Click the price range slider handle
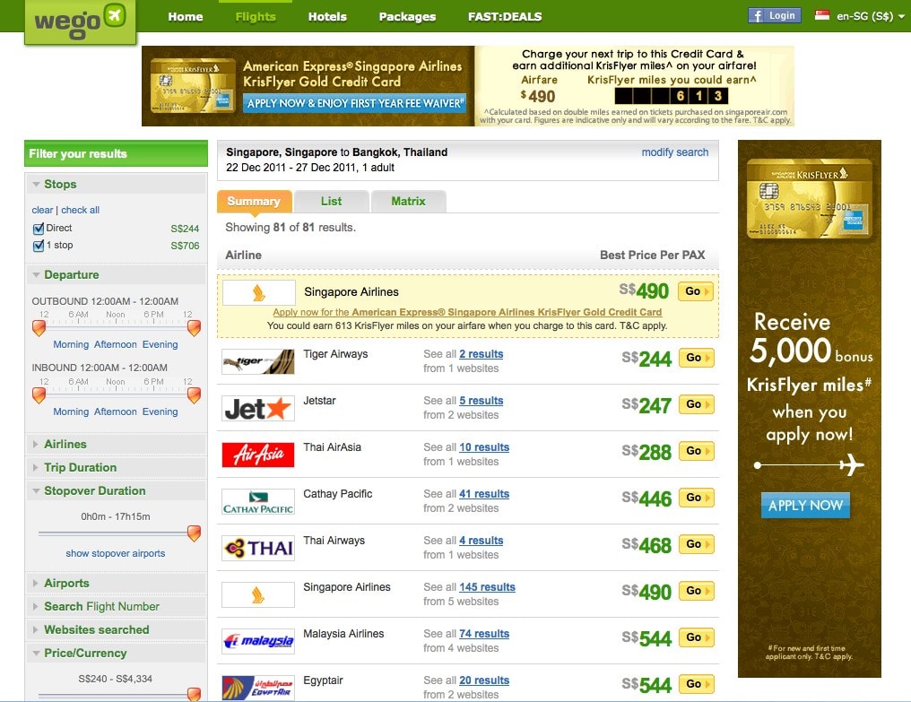Viewport: 911px width, 702px height. [194, 694]
